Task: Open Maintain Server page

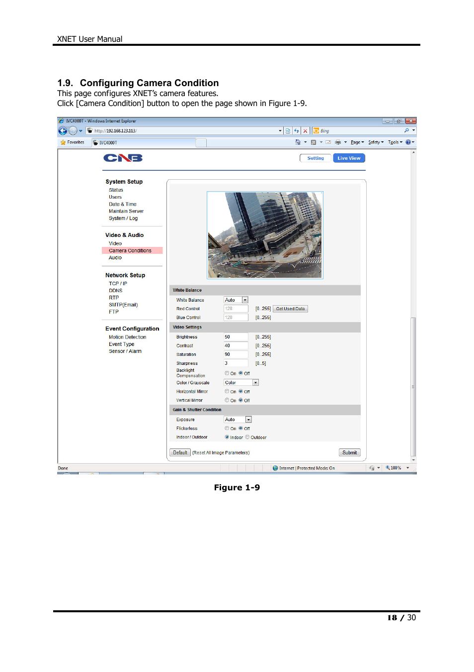Action: click(126, 211)
